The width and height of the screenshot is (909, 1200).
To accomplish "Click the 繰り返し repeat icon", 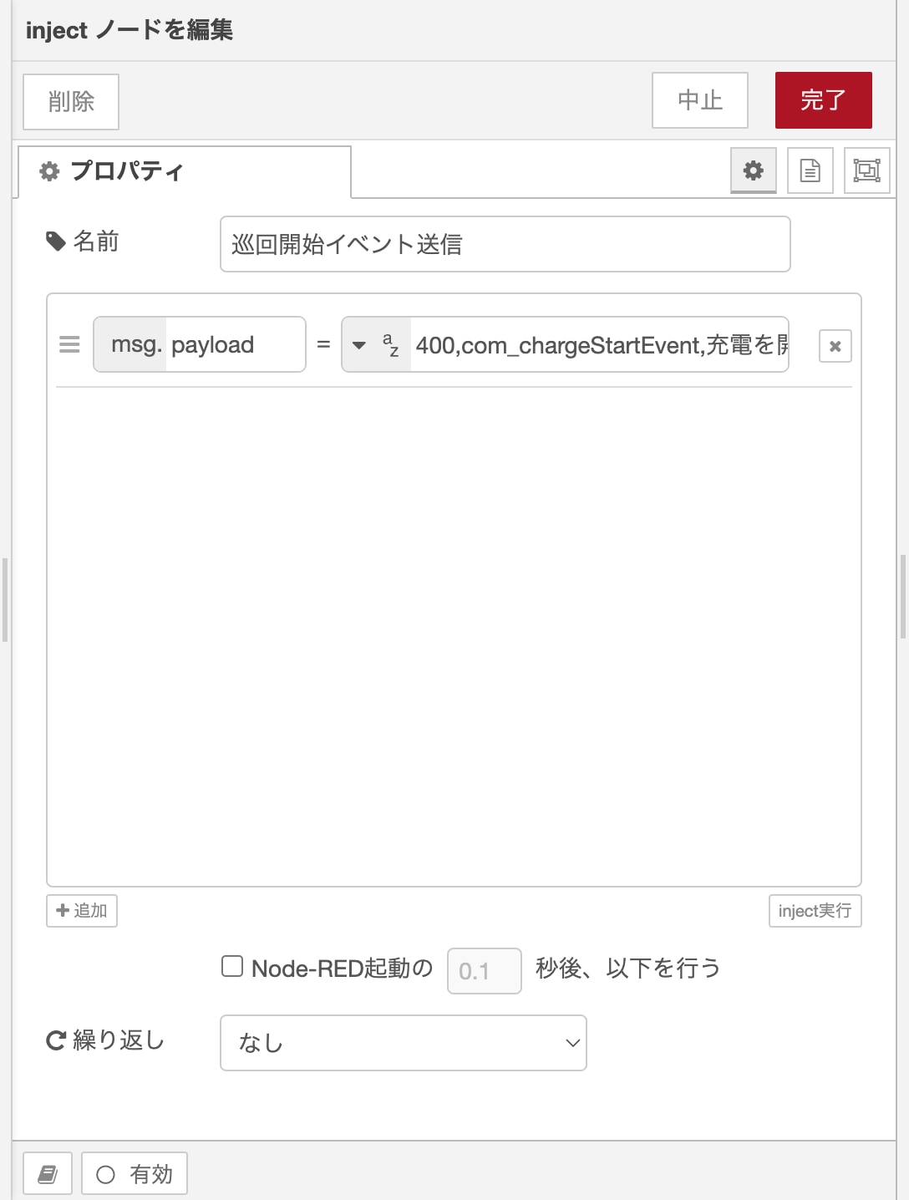I will pos(56,1040).
